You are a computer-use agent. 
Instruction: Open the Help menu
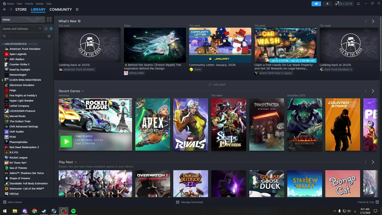coord(49,4)
